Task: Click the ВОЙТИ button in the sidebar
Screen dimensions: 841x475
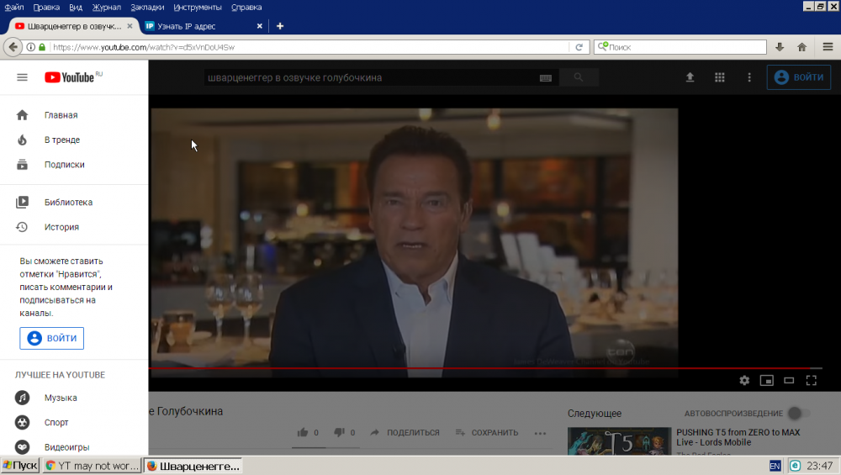Action: (x=52, y=338)
